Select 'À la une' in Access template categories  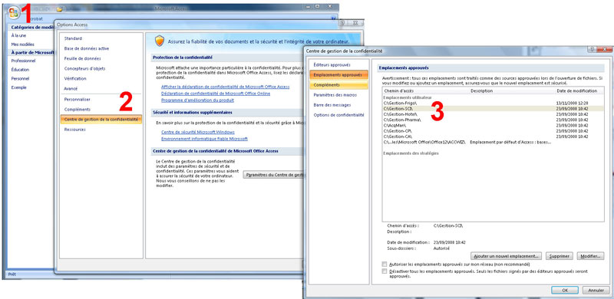coord(18,35)
